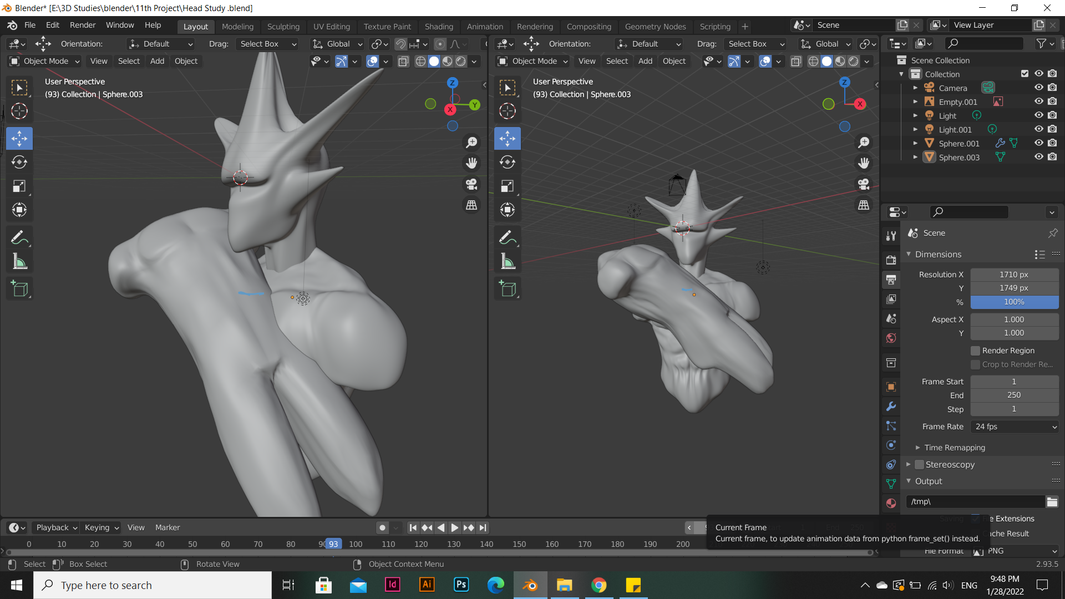Click the Add Cube tool in left viewport
This screenshot has height=599, width=1065.
point(19,288)
